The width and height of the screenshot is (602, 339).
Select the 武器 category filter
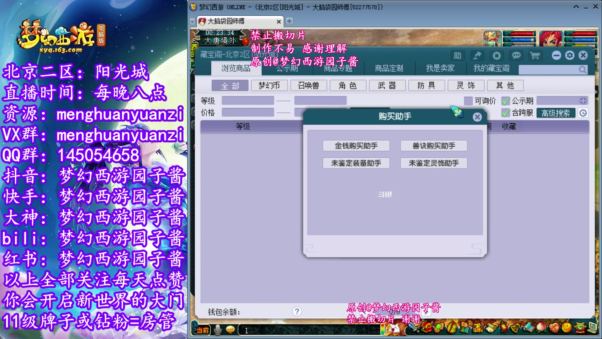click(x=387, y=85)
